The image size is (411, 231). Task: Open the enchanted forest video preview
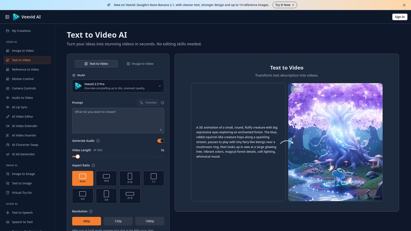[335, 142]
